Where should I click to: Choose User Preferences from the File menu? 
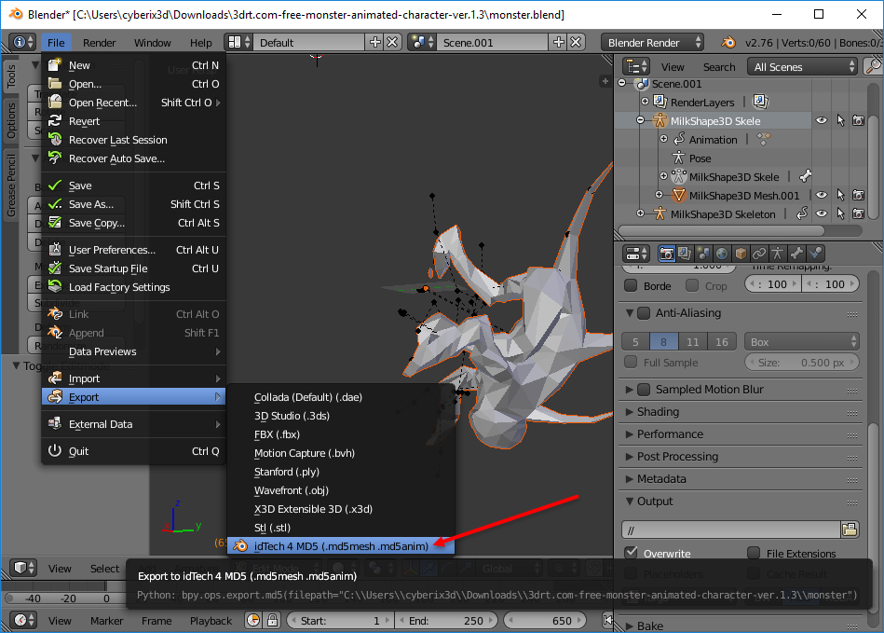[x=133, y=250]
